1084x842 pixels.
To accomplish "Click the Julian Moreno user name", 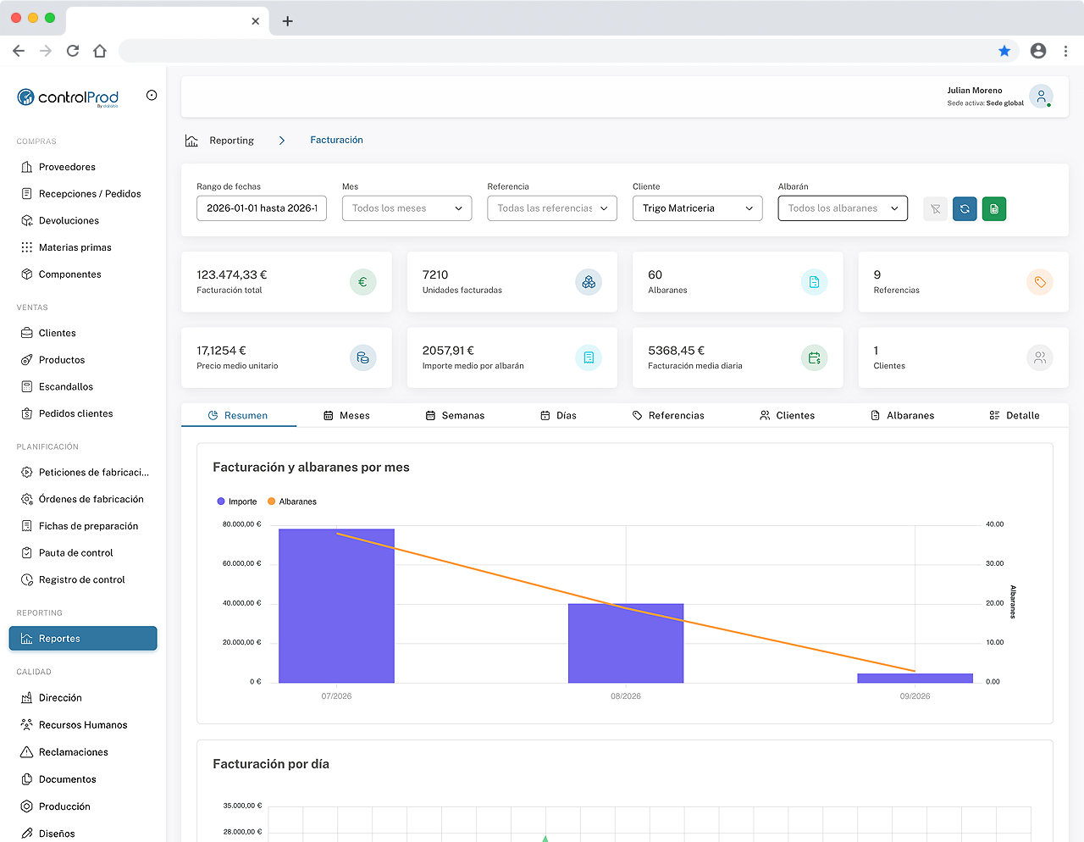I will 975,91.
